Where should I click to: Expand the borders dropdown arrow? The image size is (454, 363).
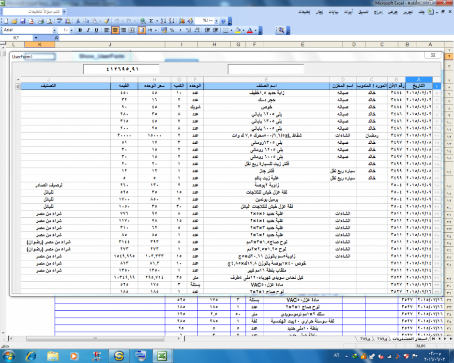231,30
